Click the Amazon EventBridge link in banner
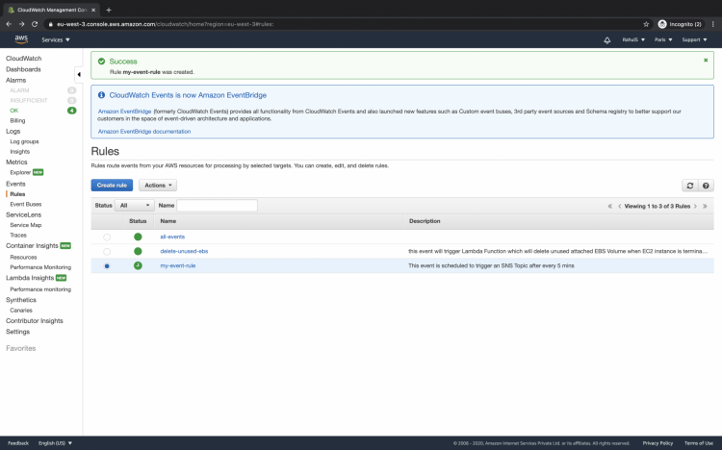This screenshot has width=722, height=450. click(x=124, y=112)
